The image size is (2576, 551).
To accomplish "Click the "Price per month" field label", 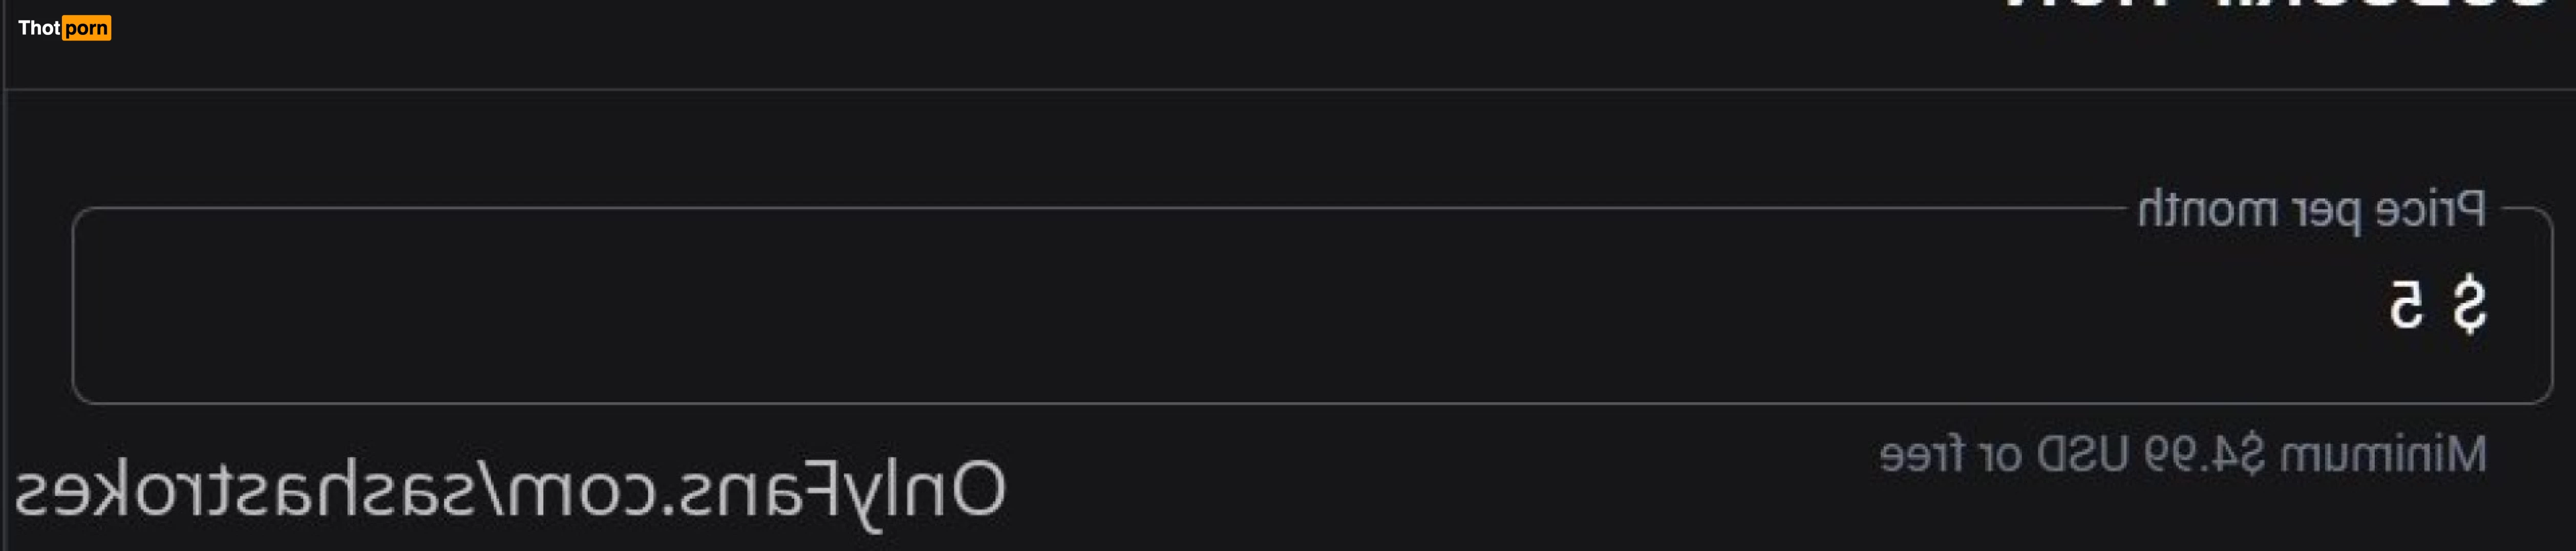I will tap(2310, 210).
